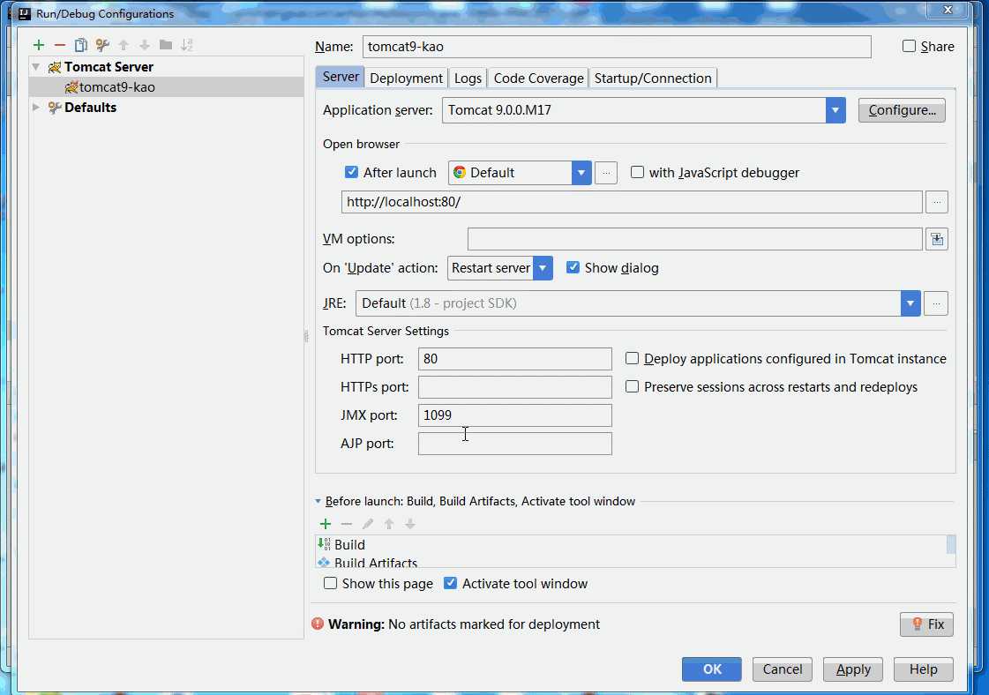Select the Build Artifacts item in the list
This screenshot has width=989, height=695.
631,562
